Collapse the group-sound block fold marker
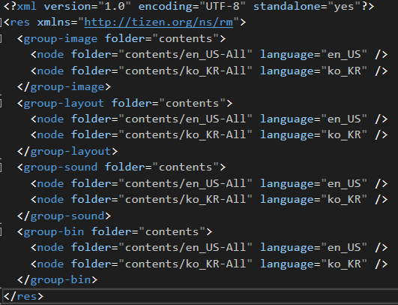Viewport: 398px width, 305px height. 1,168
